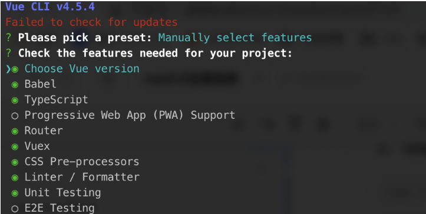Click the question mark before Check the features
426x214 pixels.
tap(9, 53)
